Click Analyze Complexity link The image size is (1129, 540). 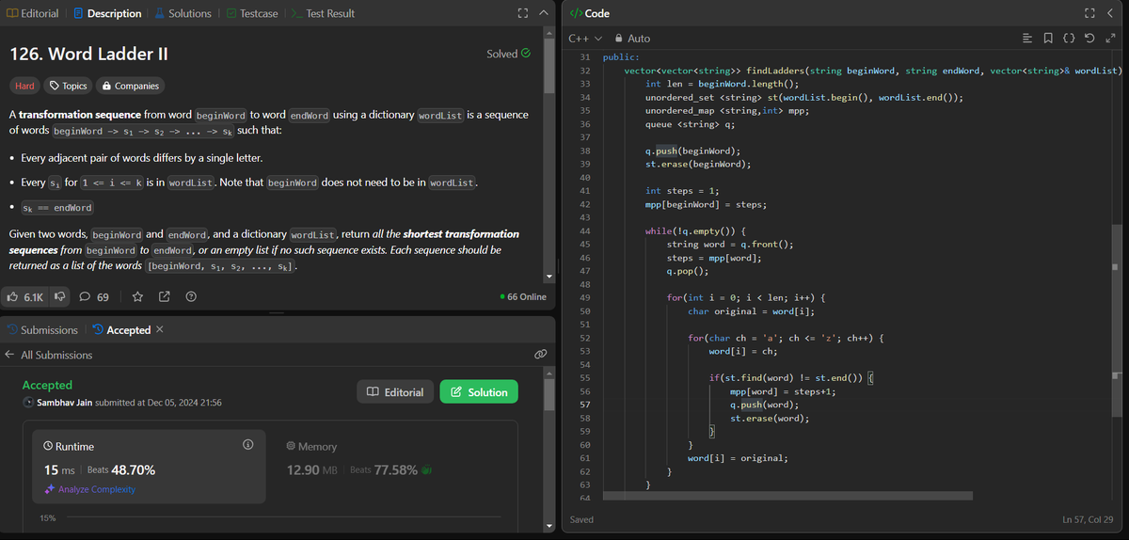[90, 489]
